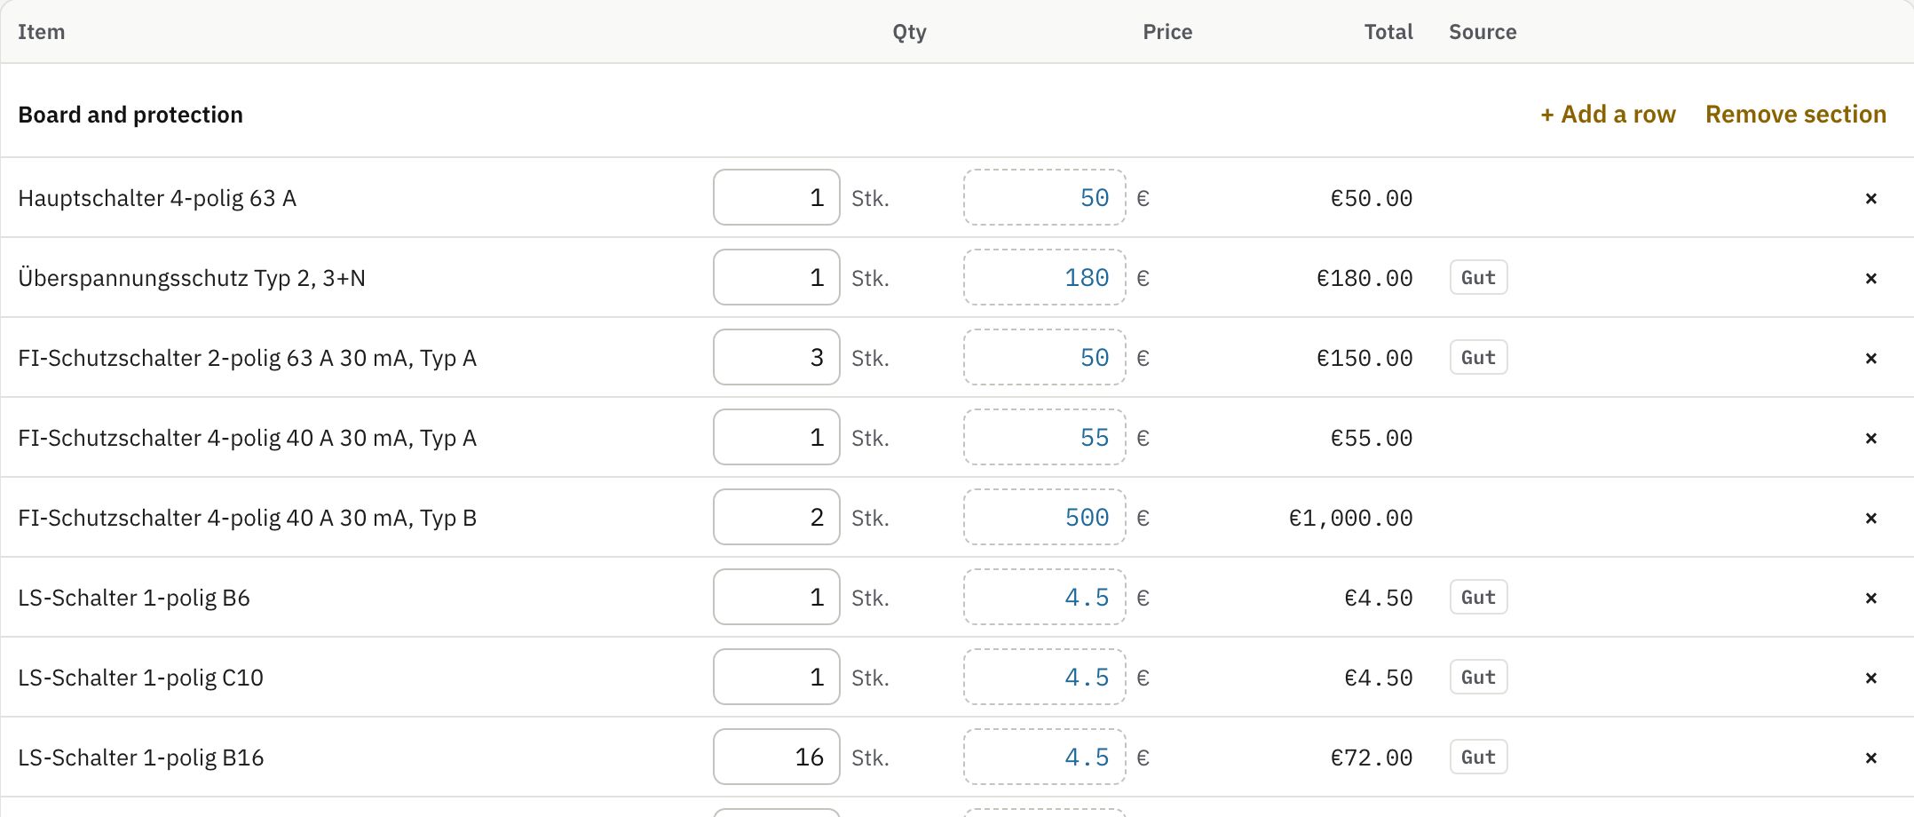Remove FI-Schutzschalter 2-polig 63 A row
1914x817 pixels.
pyautogui.click(x=1870, y=358)
